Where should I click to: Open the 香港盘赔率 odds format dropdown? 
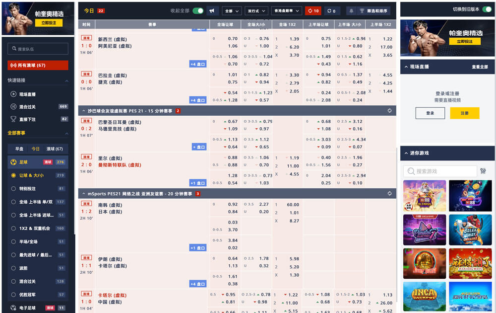coord(287,10)
